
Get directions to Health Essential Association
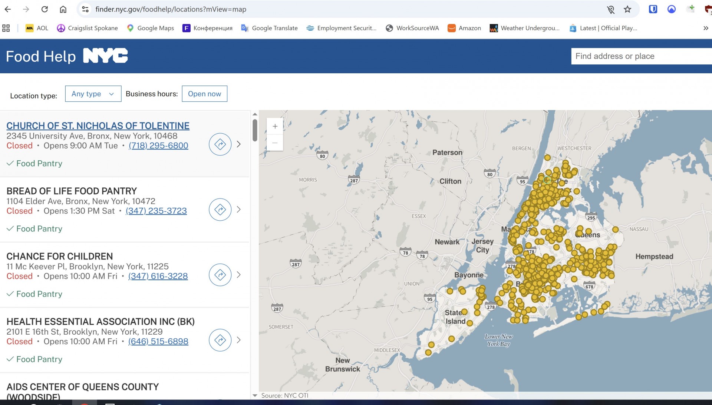[x=220, y=340]
